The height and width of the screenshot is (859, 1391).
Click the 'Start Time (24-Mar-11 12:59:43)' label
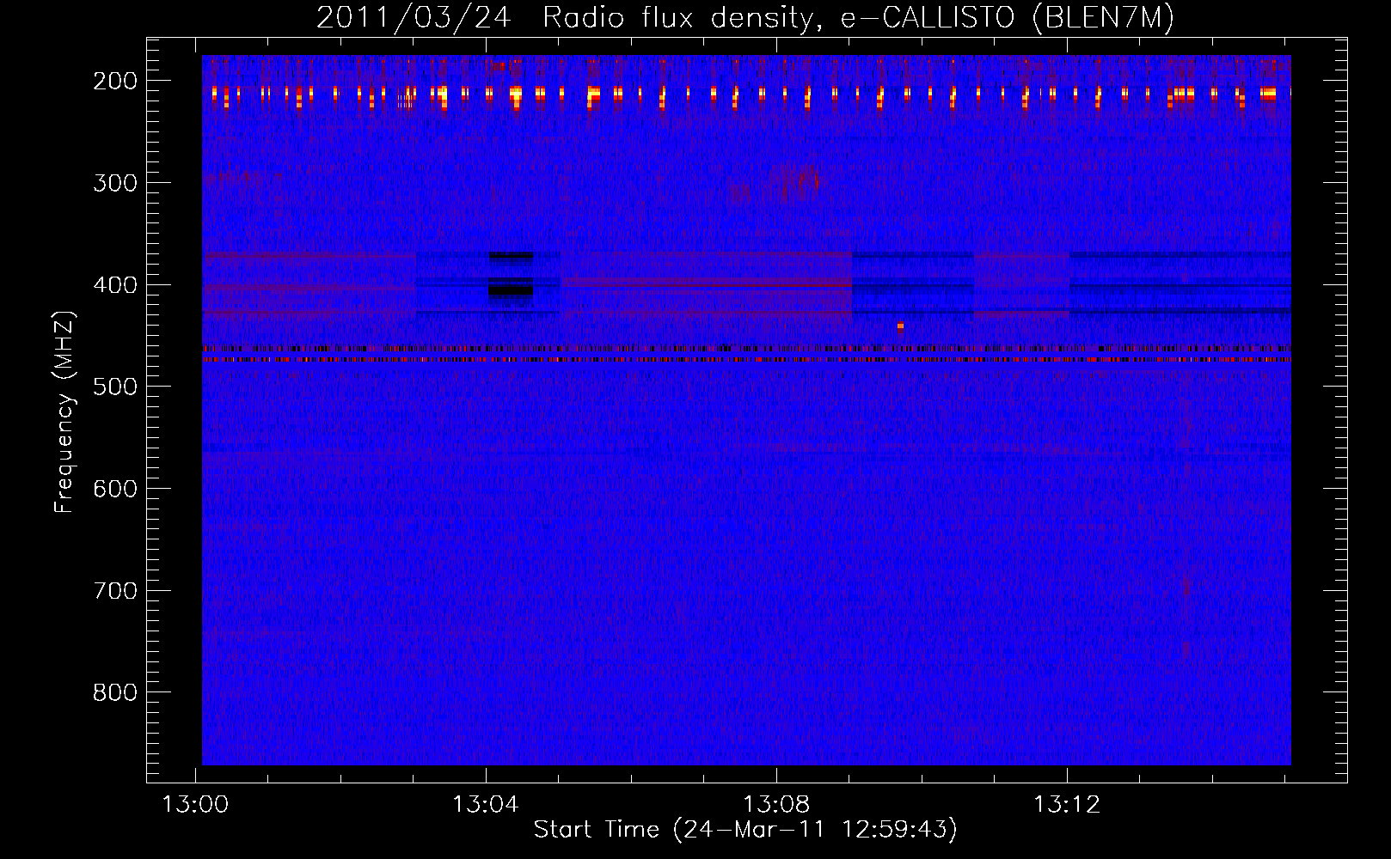pos(745,829)
